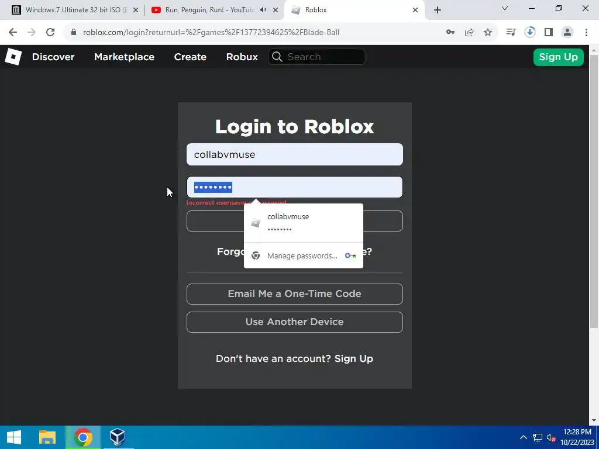
Task: Open File Explorer from taskbar
Action: pos(47,437)
